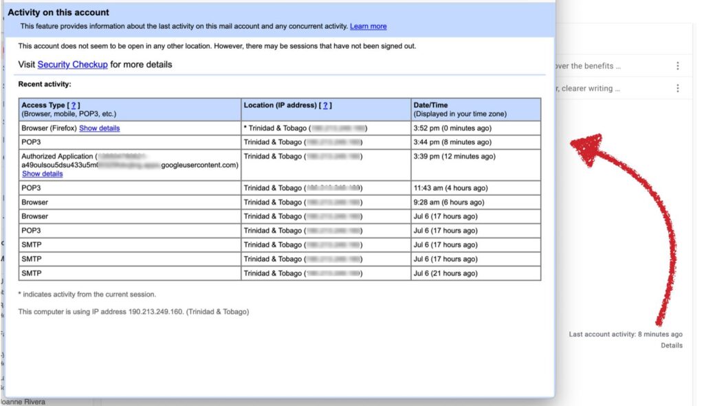Click the "Activity on this account" heading
This screenshot has width=704, height=406.
(58, 12)
